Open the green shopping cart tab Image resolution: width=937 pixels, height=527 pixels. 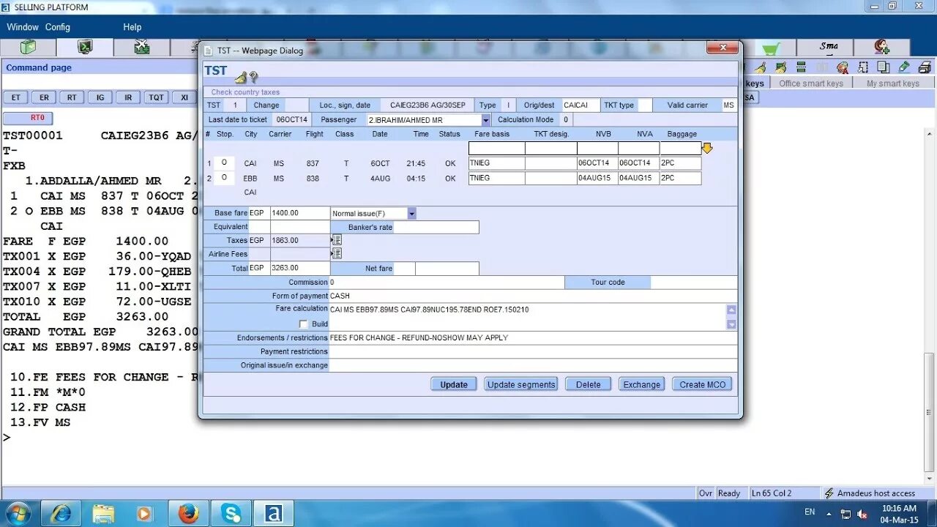tap(770, 48)
